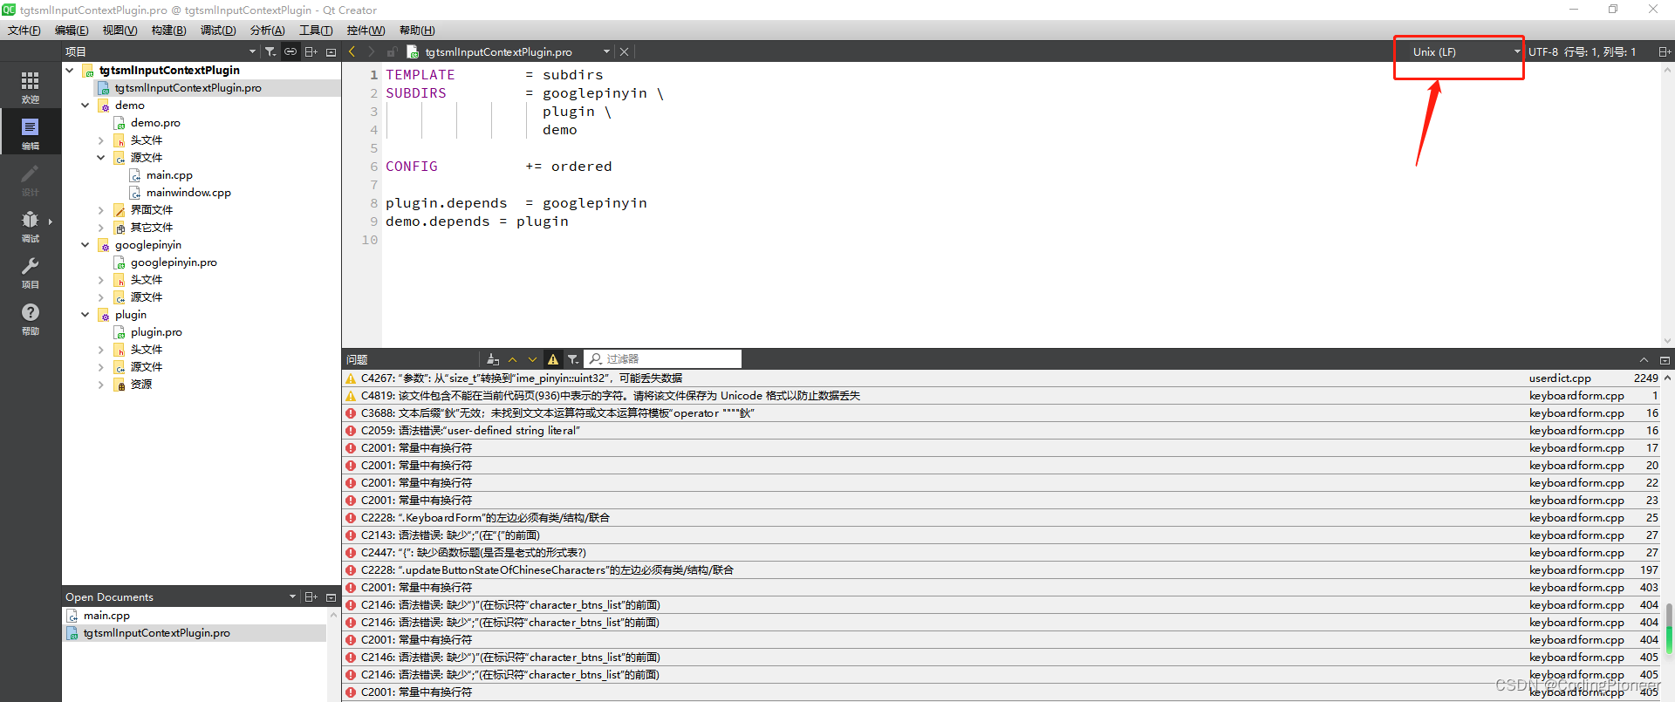Open the project tree filter menu
1675x702 pixels.
[270, 52]
